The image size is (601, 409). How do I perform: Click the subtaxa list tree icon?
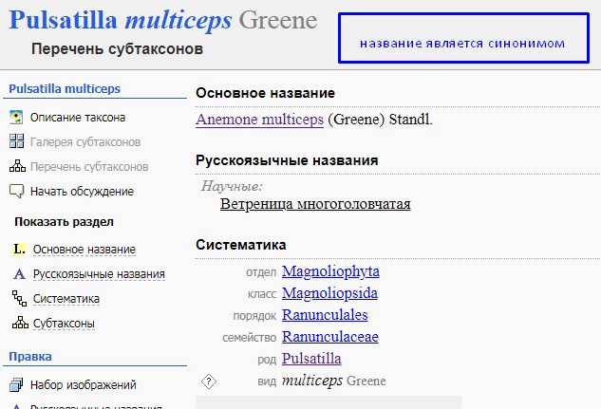point(16,167)
